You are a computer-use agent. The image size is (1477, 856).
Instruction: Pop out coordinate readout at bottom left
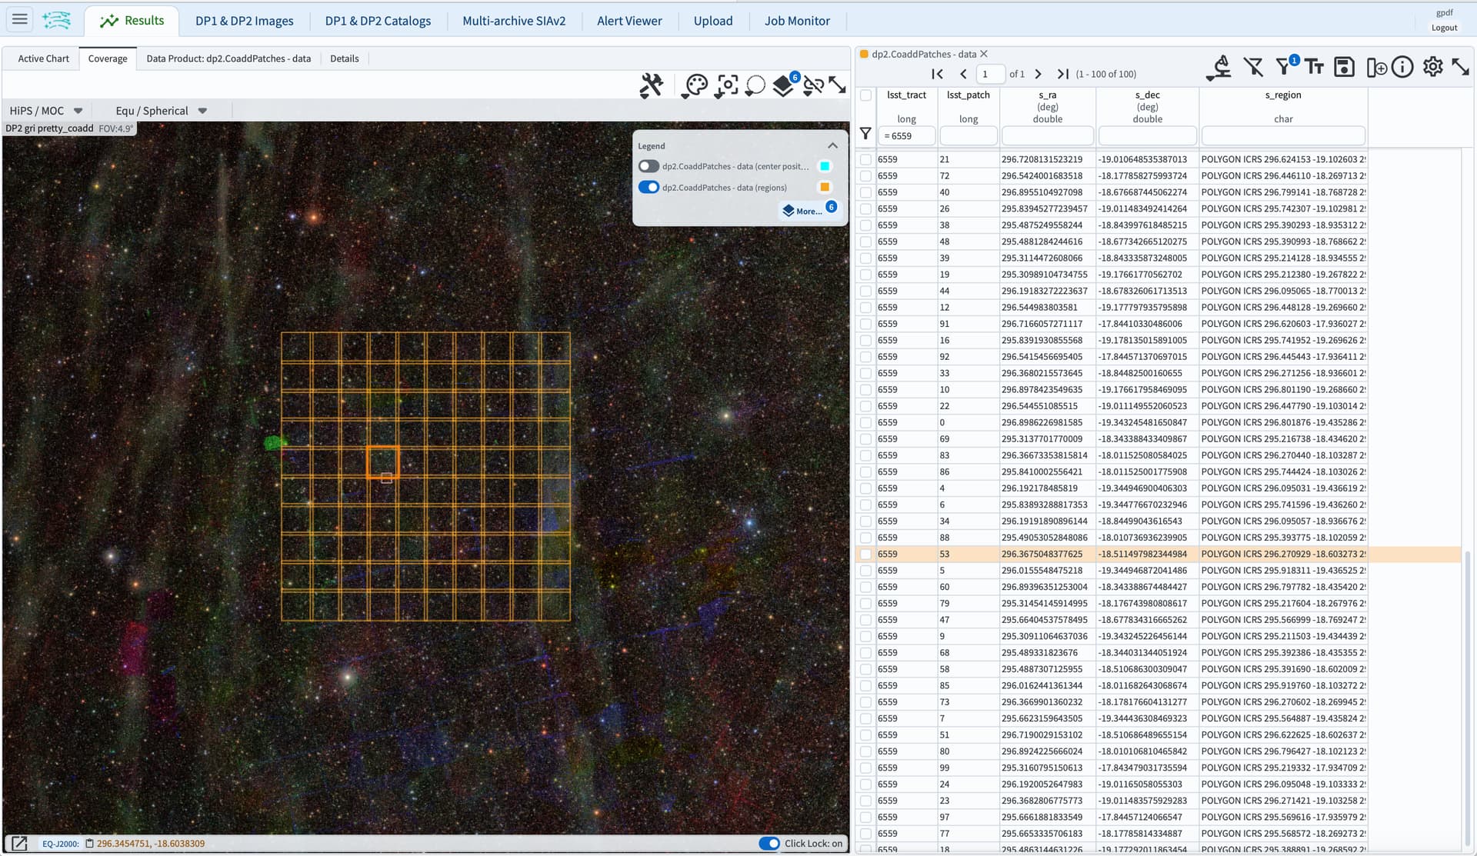[x=19, y=844]
